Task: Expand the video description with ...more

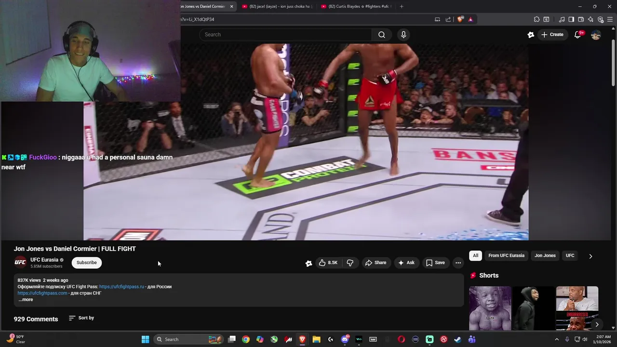Action: pos(26,299)
